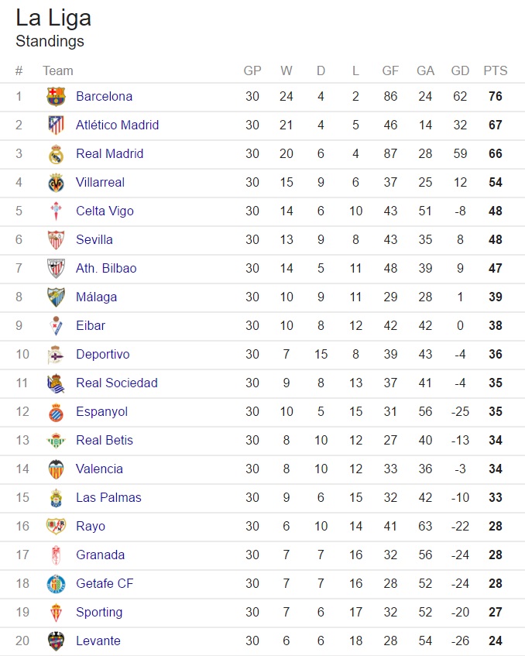Click the Atlético Madrid crest icon
Screen dimensions: 525x656
(56, 125)
